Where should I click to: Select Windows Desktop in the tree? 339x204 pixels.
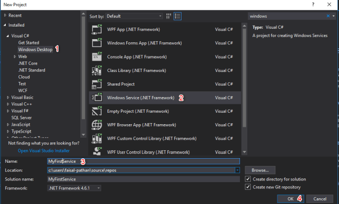tap(35, 50)
